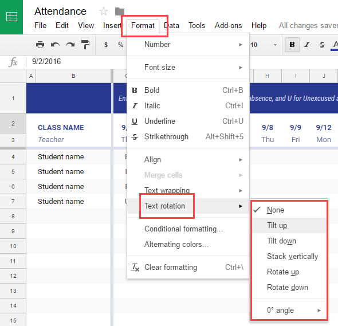338x326 pixels.
Task: Choose Italic in the Format menu
Action: (x=188, y=105)
